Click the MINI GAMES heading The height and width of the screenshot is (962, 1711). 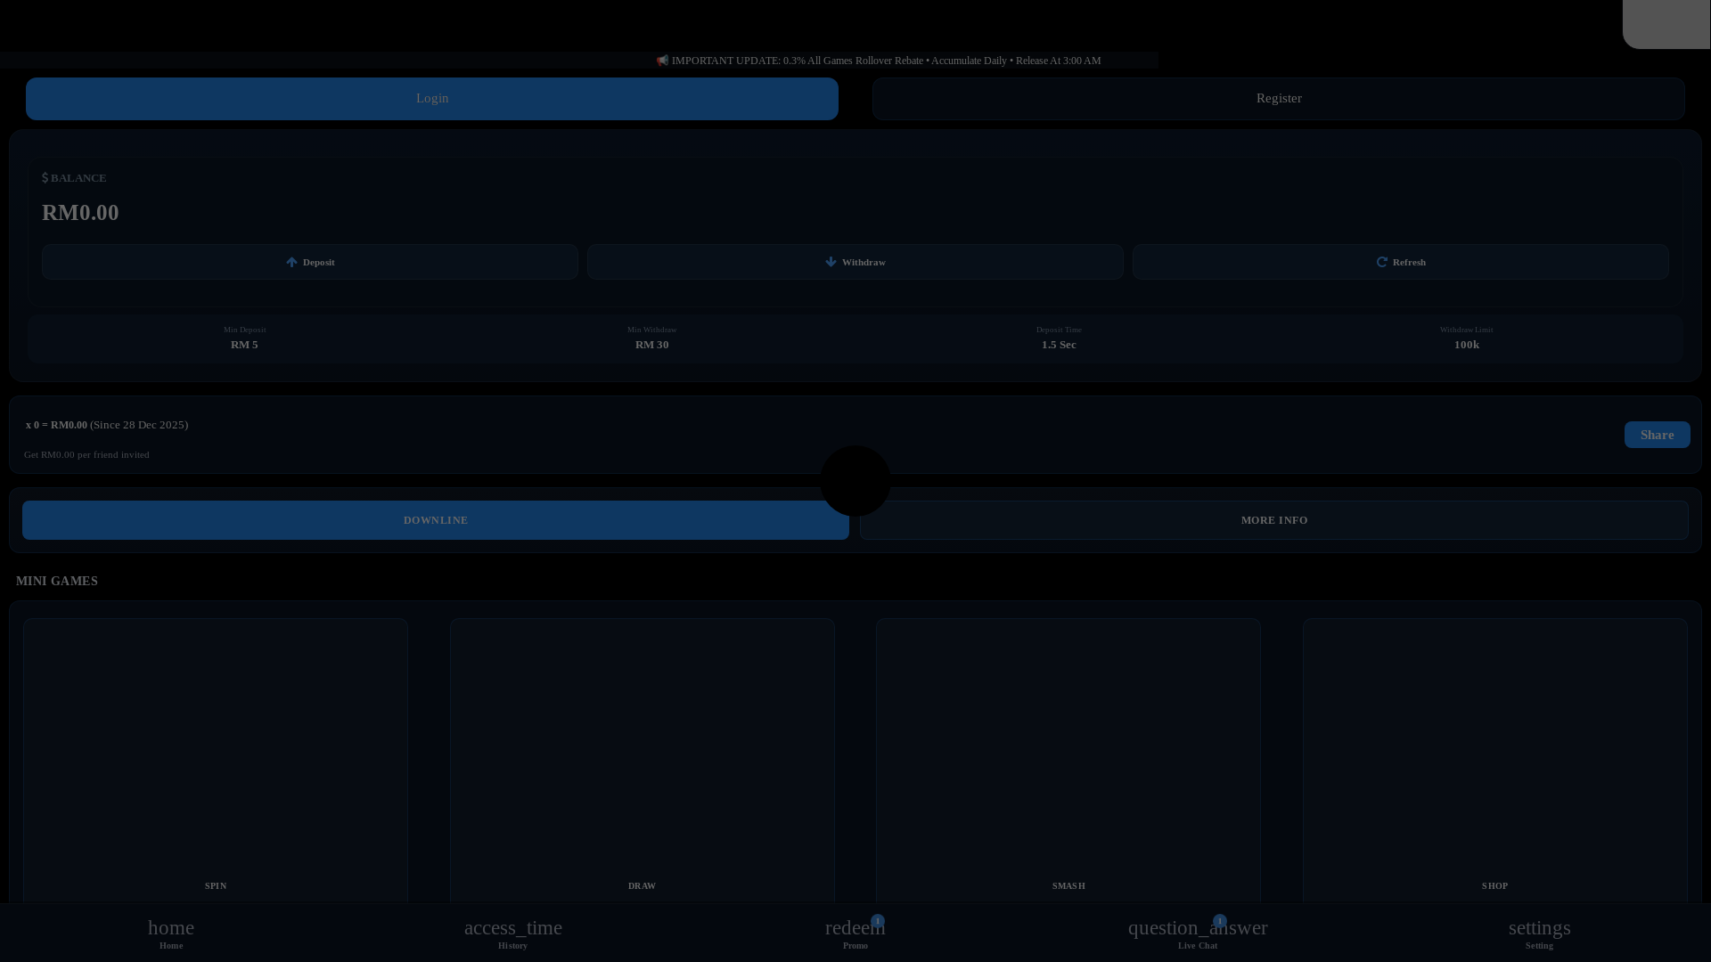coord(57,581)
